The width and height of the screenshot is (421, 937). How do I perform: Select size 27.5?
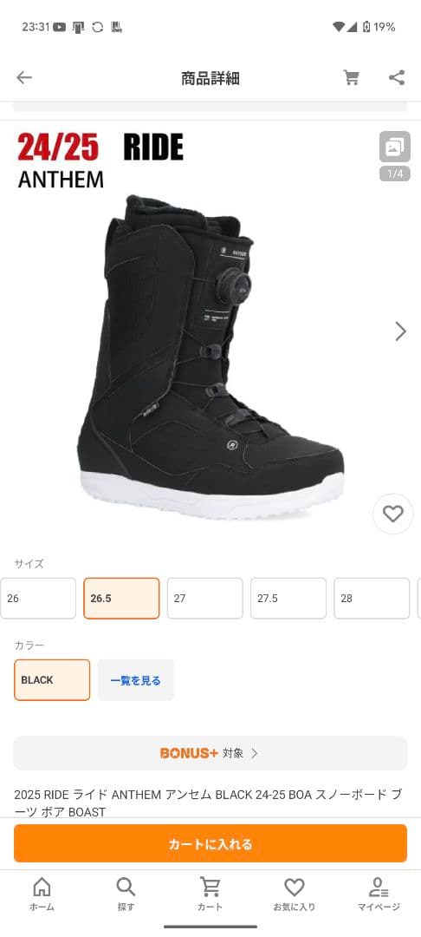tap(288, 598)
